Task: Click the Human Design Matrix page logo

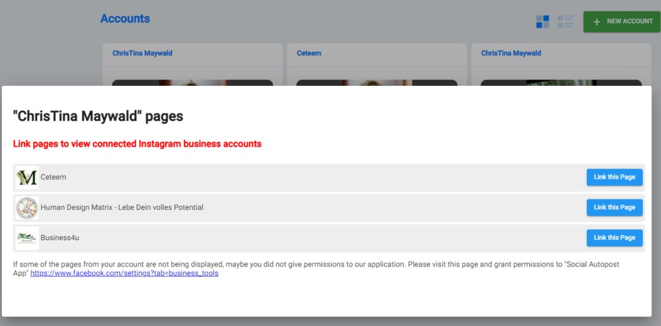Action: [x=27, y=208]
